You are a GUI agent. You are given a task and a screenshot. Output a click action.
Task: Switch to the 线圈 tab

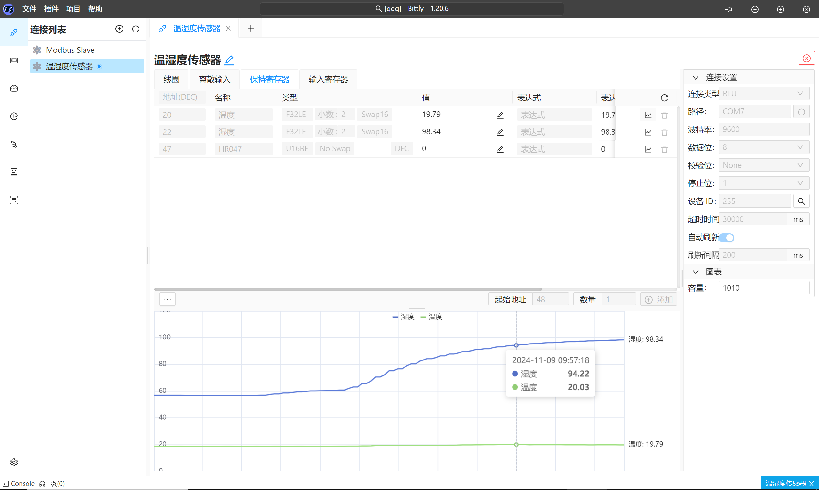[171, 80]
